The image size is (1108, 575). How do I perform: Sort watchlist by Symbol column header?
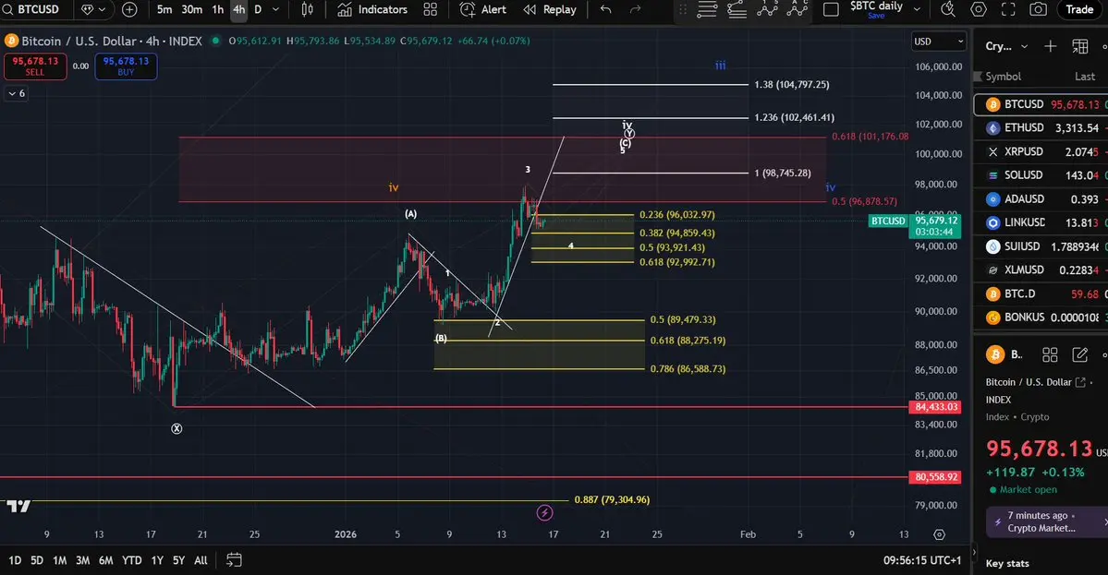coord(1003,77)
